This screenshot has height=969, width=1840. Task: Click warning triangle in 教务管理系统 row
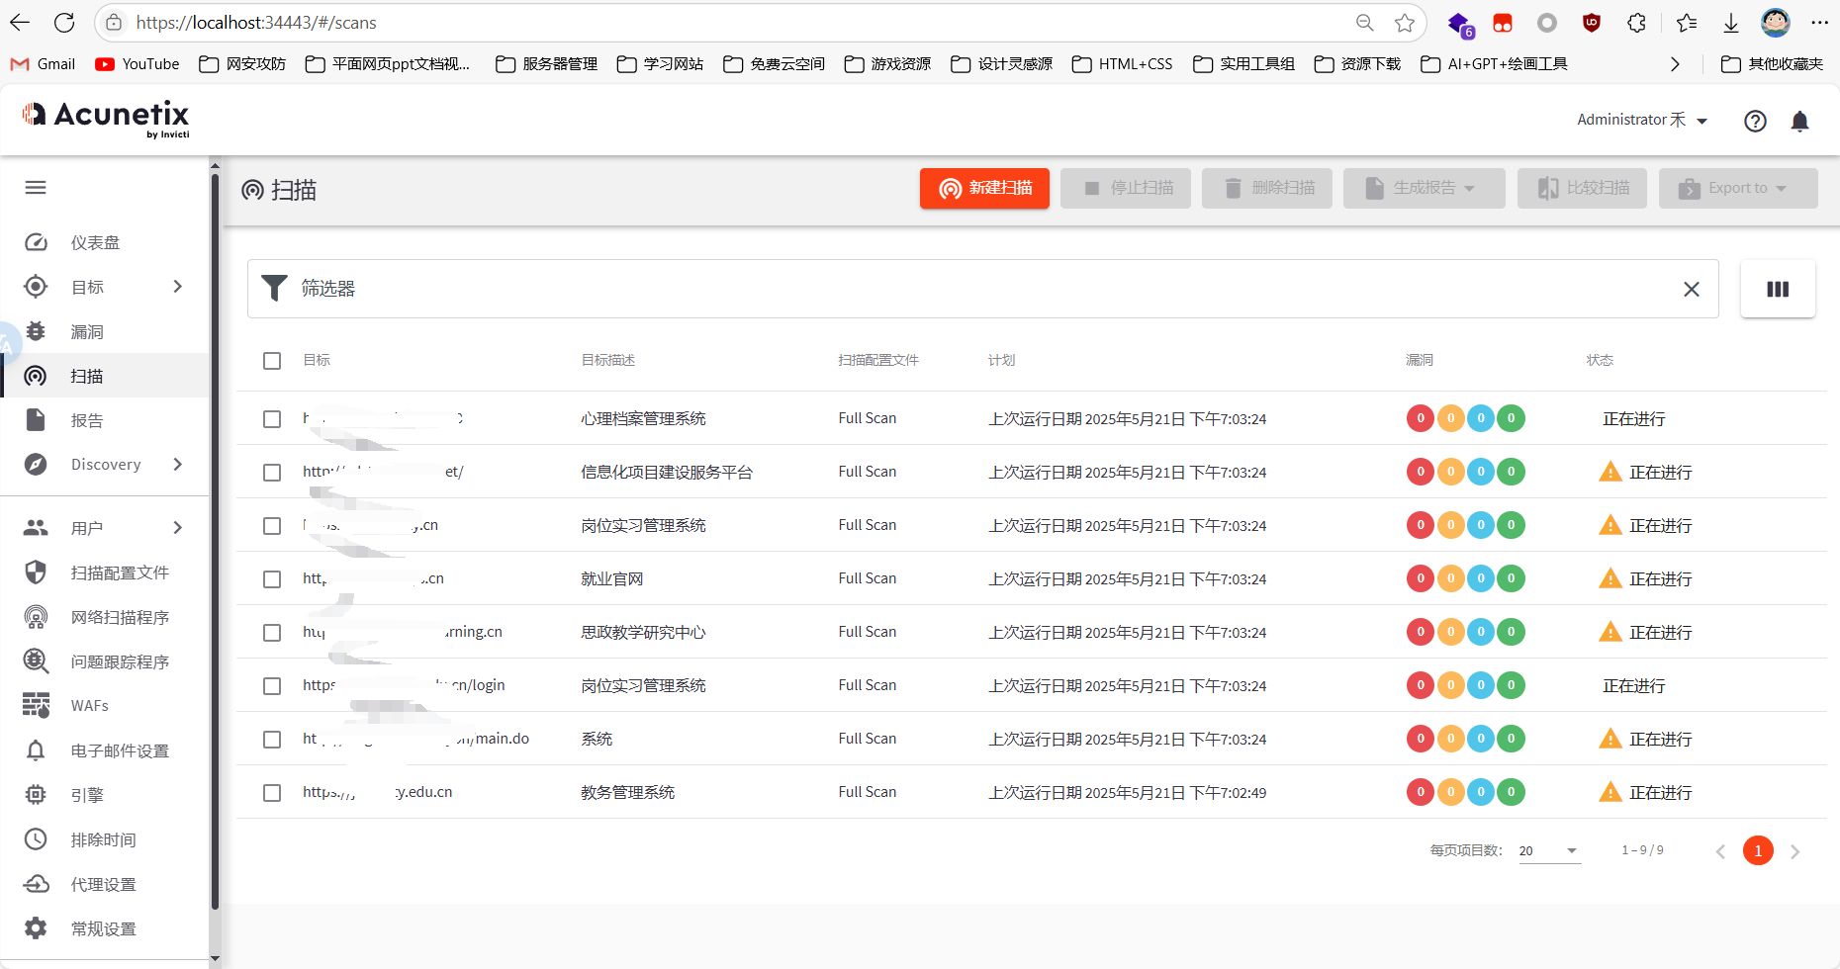coord(1610,792)
